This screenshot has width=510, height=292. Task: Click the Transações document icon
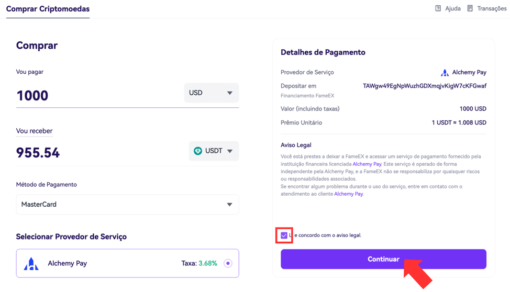(x=470, y=8)
